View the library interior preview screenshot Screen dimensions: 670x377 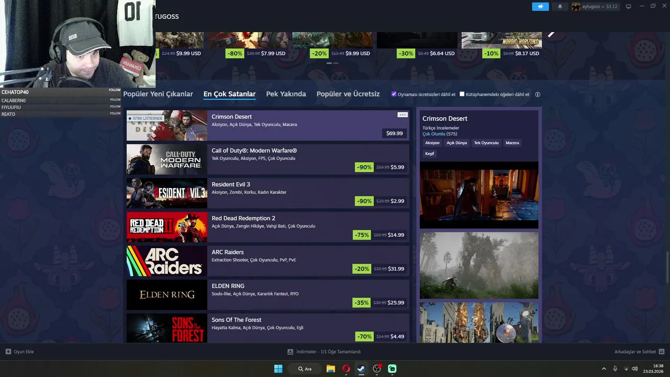[x=479, y=195]
